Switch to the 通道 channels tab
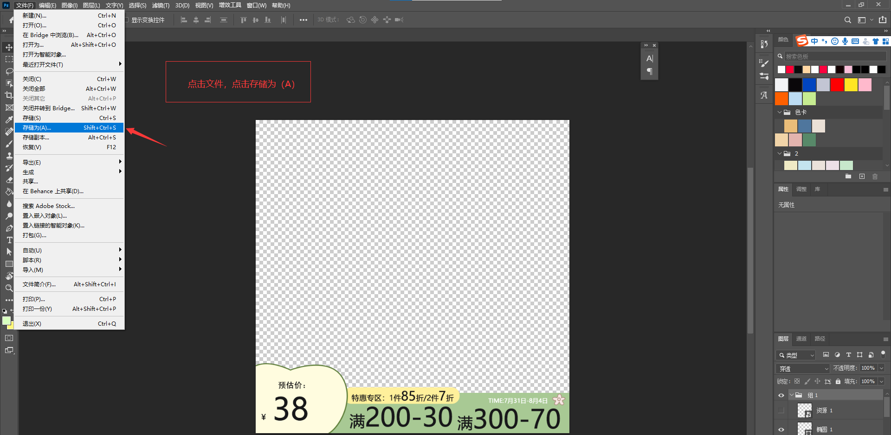This screenshot has width=891, height=435. (x=801, y=339)
